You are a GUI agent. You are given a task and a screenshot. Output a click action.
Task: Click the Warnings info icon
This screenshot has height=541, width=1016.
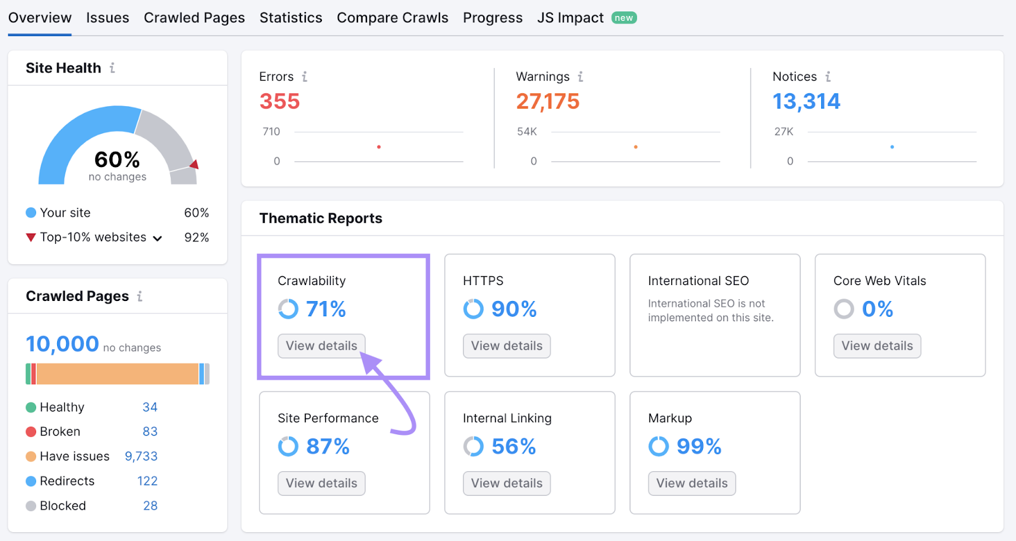pyautogui.click(x=580, y=77)
